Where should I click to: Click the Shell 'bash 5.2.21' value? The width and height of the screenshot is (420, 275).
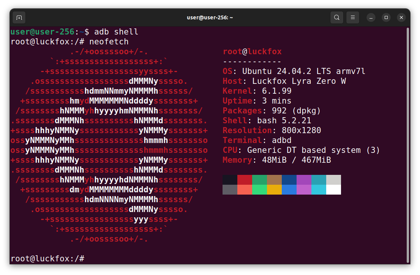point(284,121)
